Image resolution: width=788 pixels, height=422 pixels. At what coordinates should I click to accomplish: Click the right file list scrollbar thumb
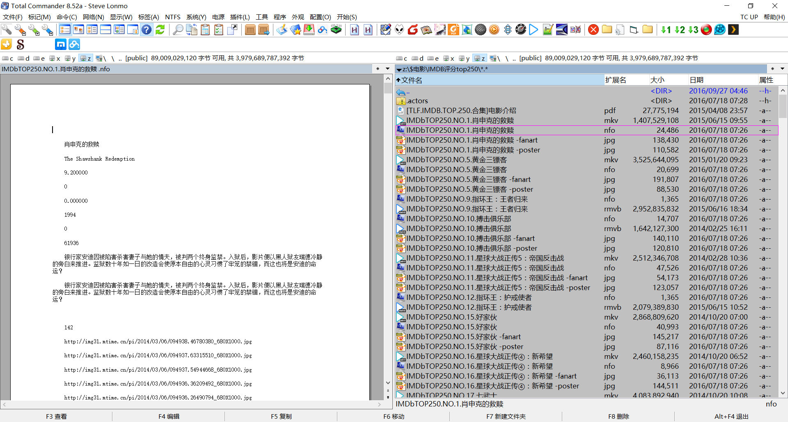point(783,106)
